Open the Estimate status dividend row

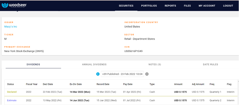121,101
